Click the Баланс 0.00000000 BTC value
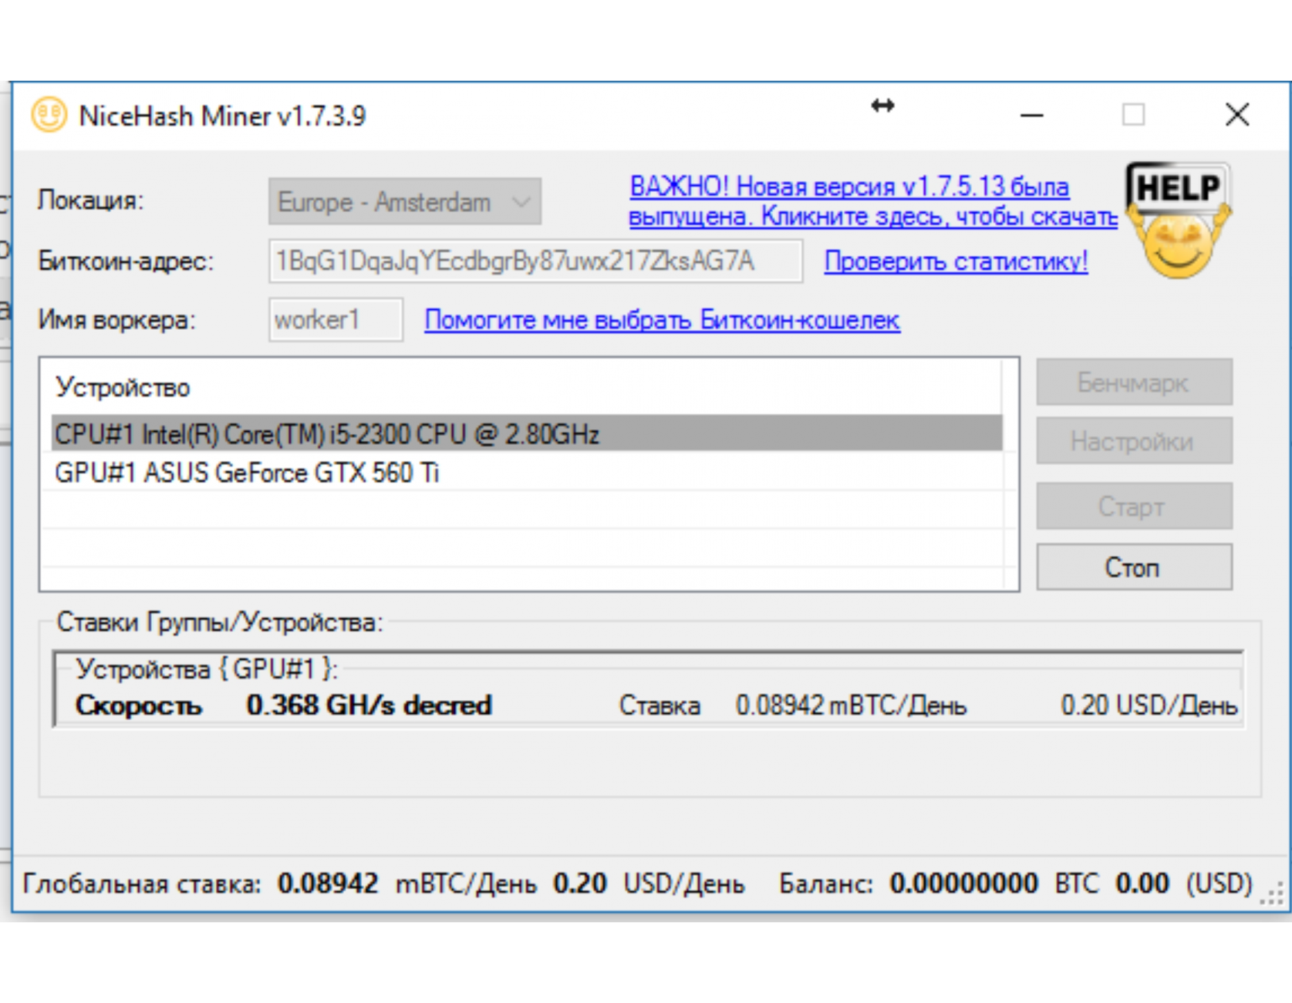Image resolution: width=1292 pixels, height=1003 pixels. tap(963, 883)
